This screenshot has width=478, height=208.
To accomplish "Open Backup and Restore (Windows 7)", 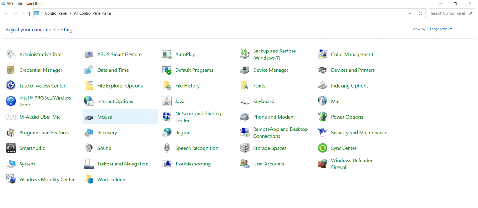I will tap(274, 54).
